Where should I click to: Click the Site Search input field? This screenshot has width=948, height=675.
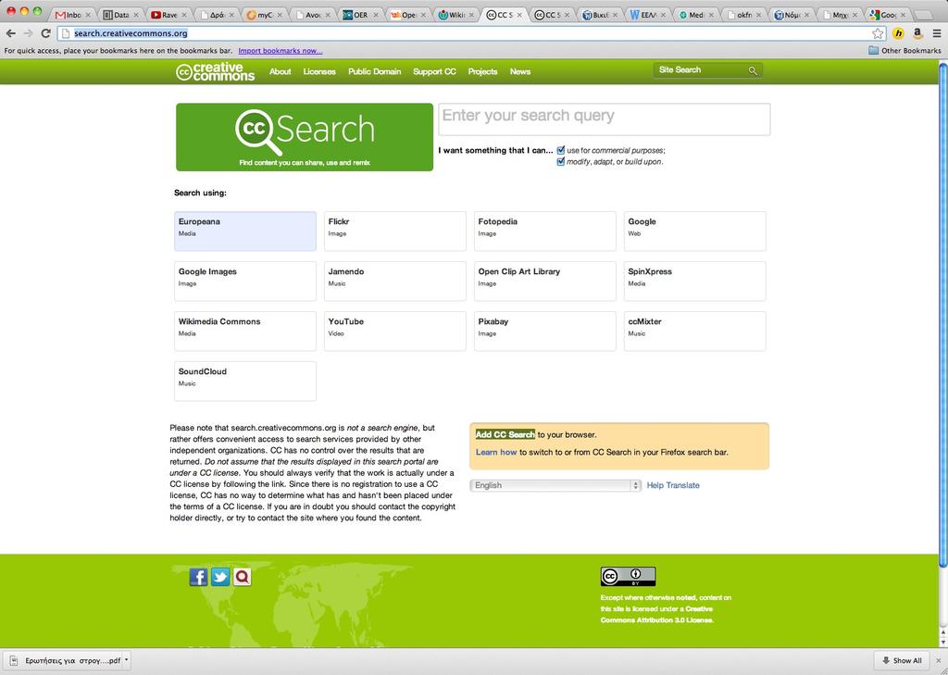[x=702, y=70]
